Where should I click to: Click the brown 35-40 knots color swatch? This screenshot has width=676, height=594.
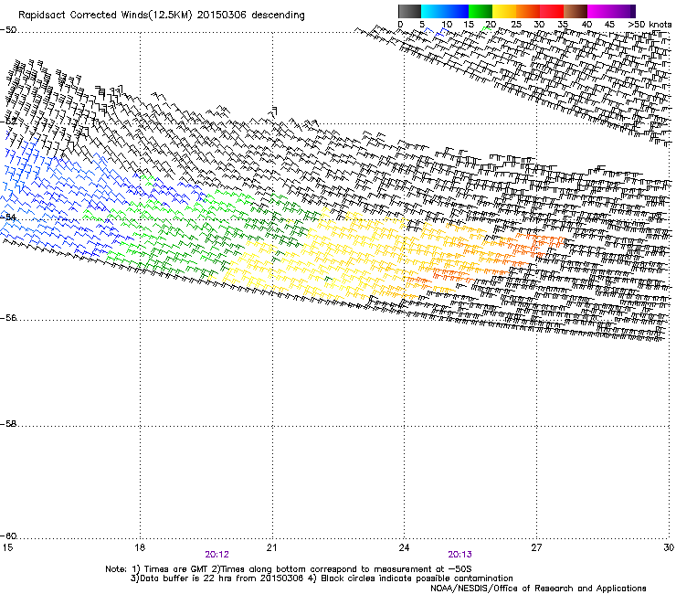576,11
